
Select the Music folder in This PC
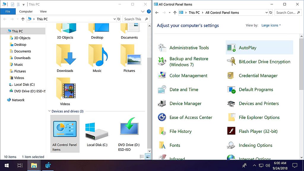[x=97, y=58]
